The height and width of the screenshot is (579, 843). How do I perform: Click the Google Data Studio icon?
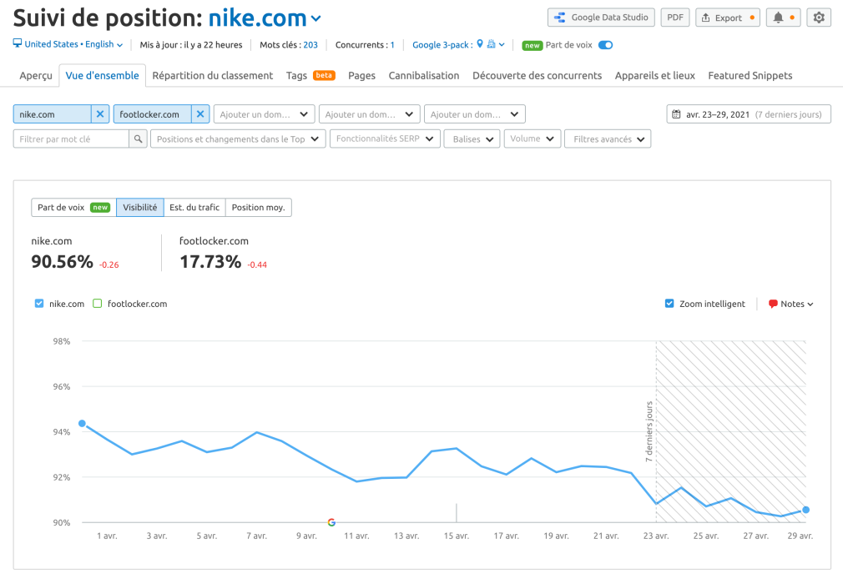(x=560, y=18)
